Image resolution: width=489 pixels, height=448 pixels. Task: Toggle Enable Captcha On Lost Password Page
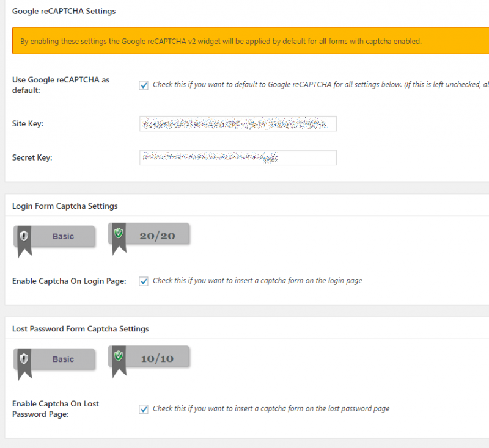coord(143,409)
